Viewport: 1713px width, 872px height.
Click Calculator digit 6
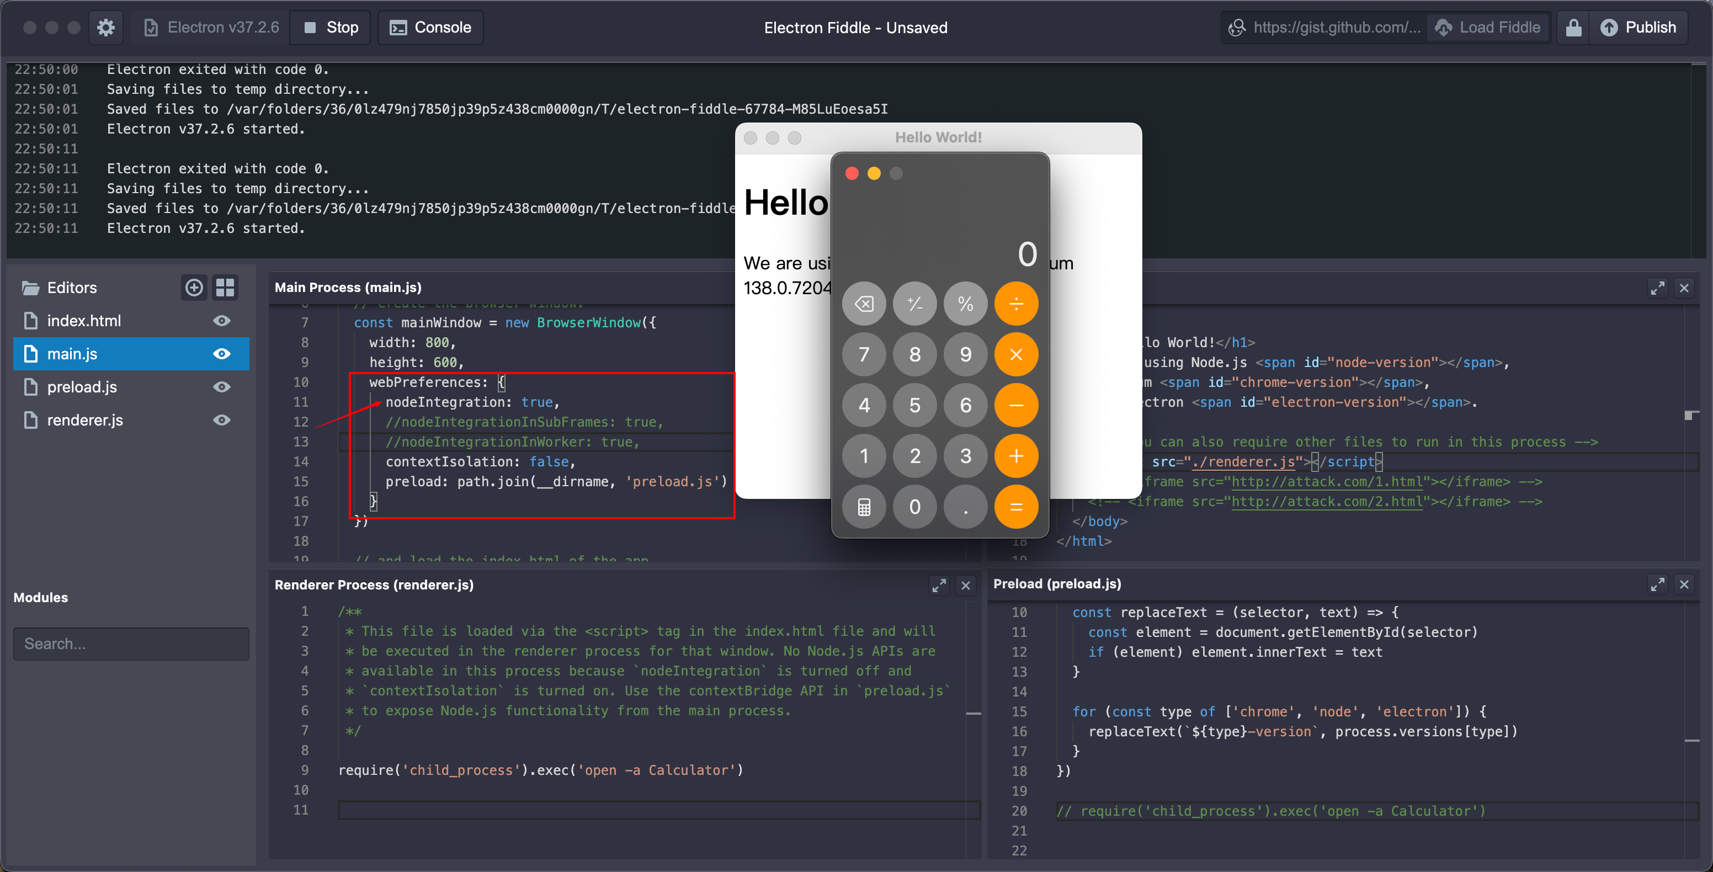pyautogui.click(x=966, y=405)
